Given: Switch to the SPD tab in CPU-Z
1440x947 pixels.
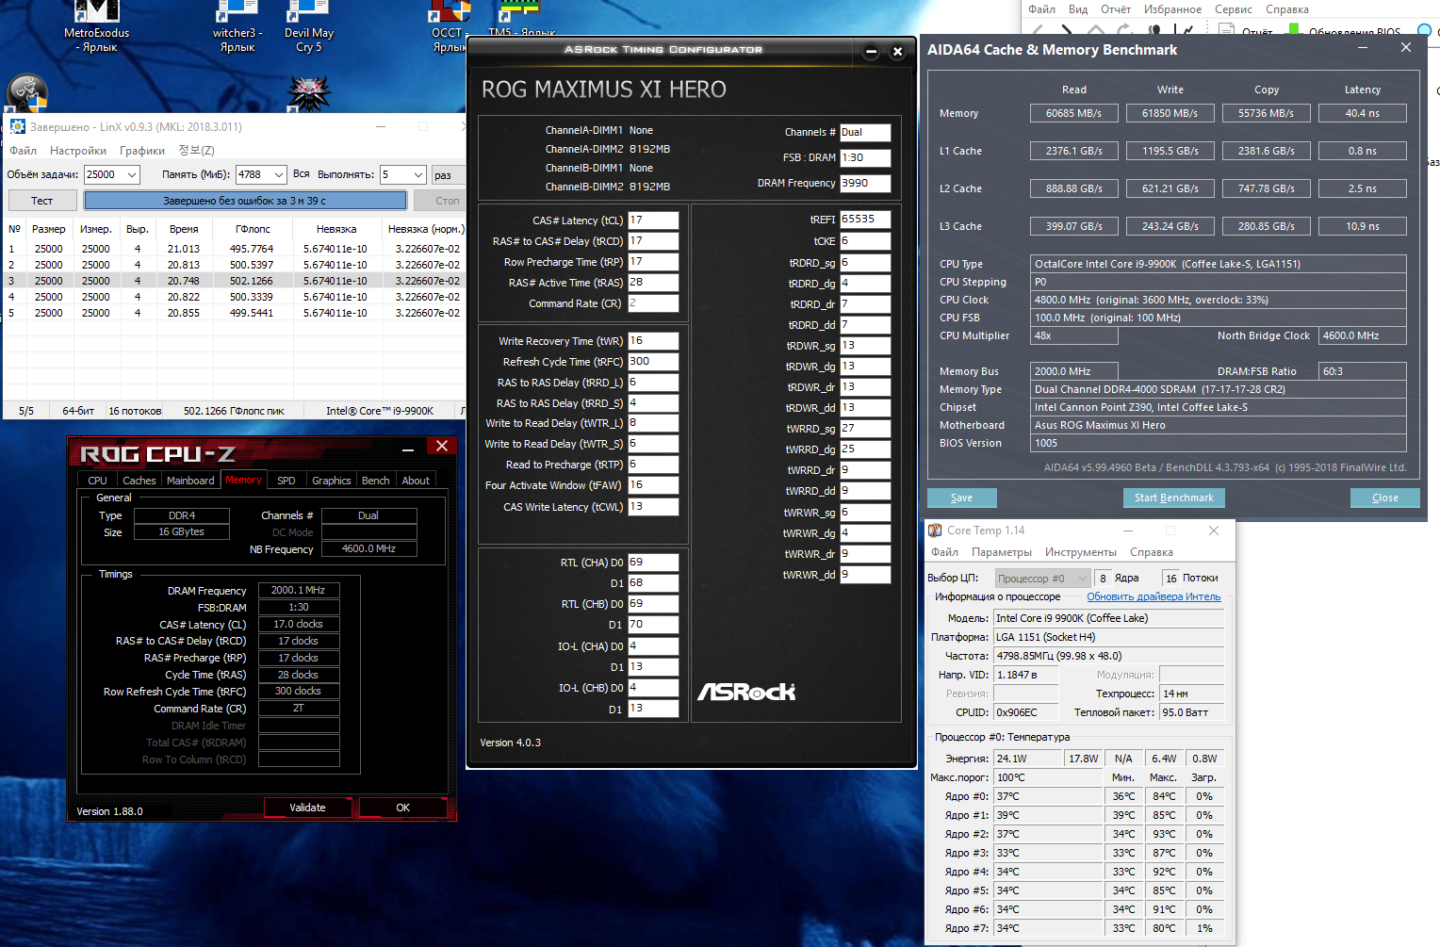Looking at the screenshot, I should pyautogui.click(x=286, y=481).
